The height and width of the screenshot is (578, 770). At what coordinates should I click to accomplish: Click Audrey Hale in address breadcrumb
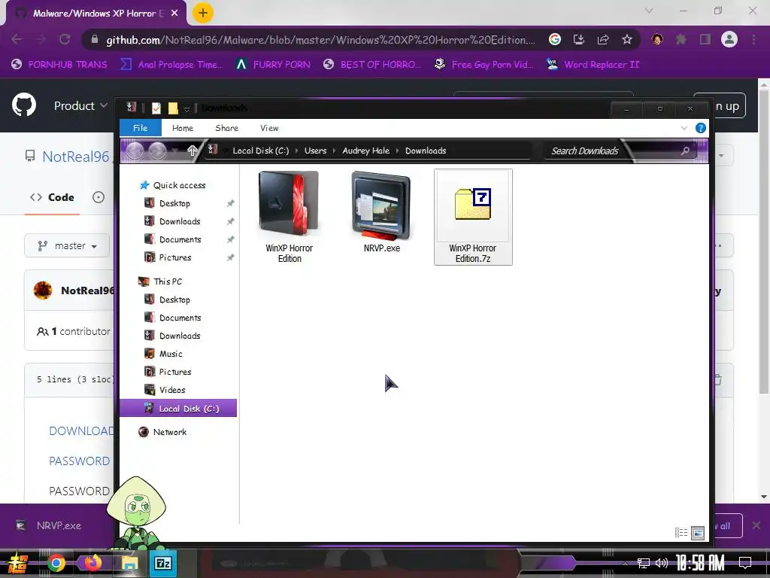click(x=366, y=151)
